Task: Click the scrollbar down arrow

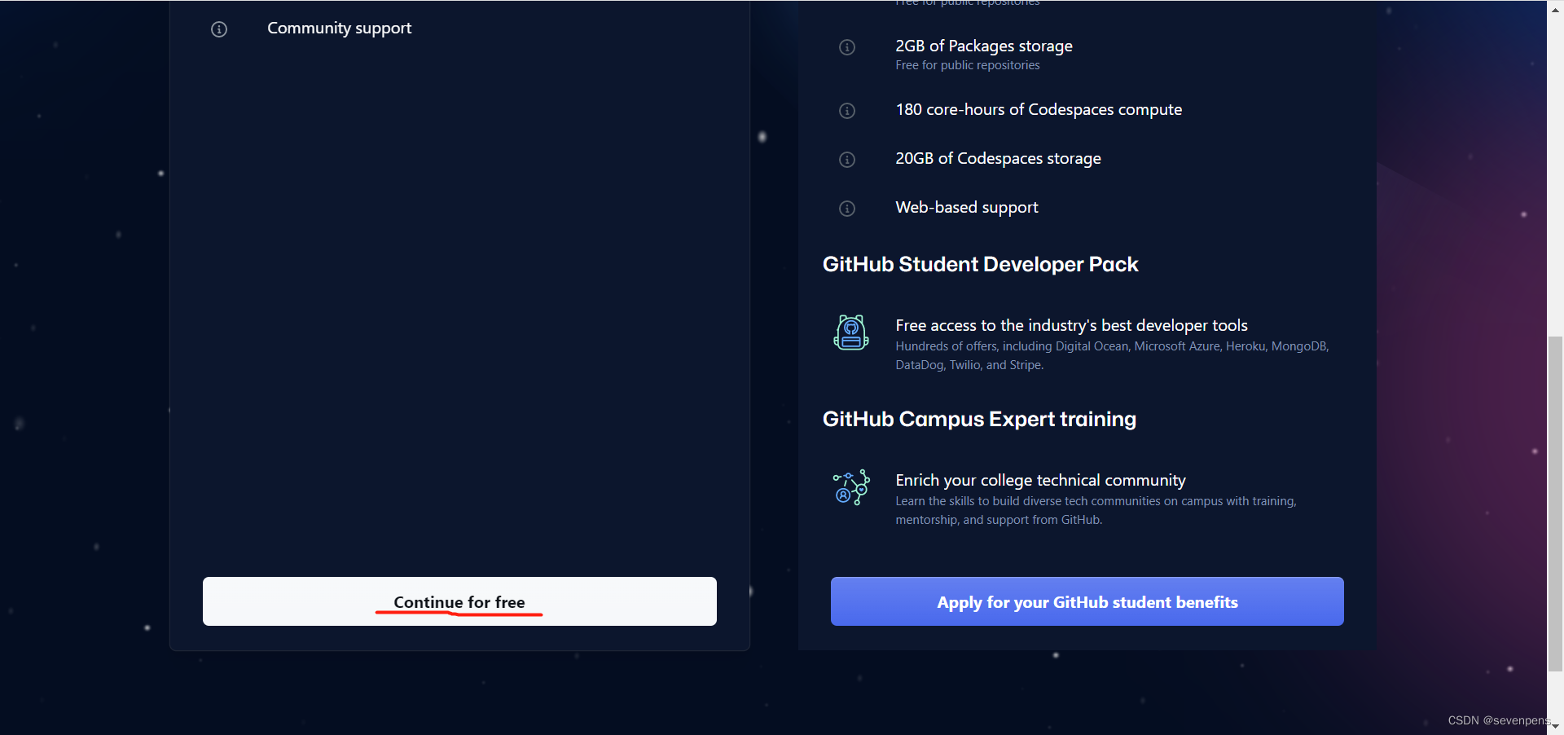Action: pos(1555,726)
